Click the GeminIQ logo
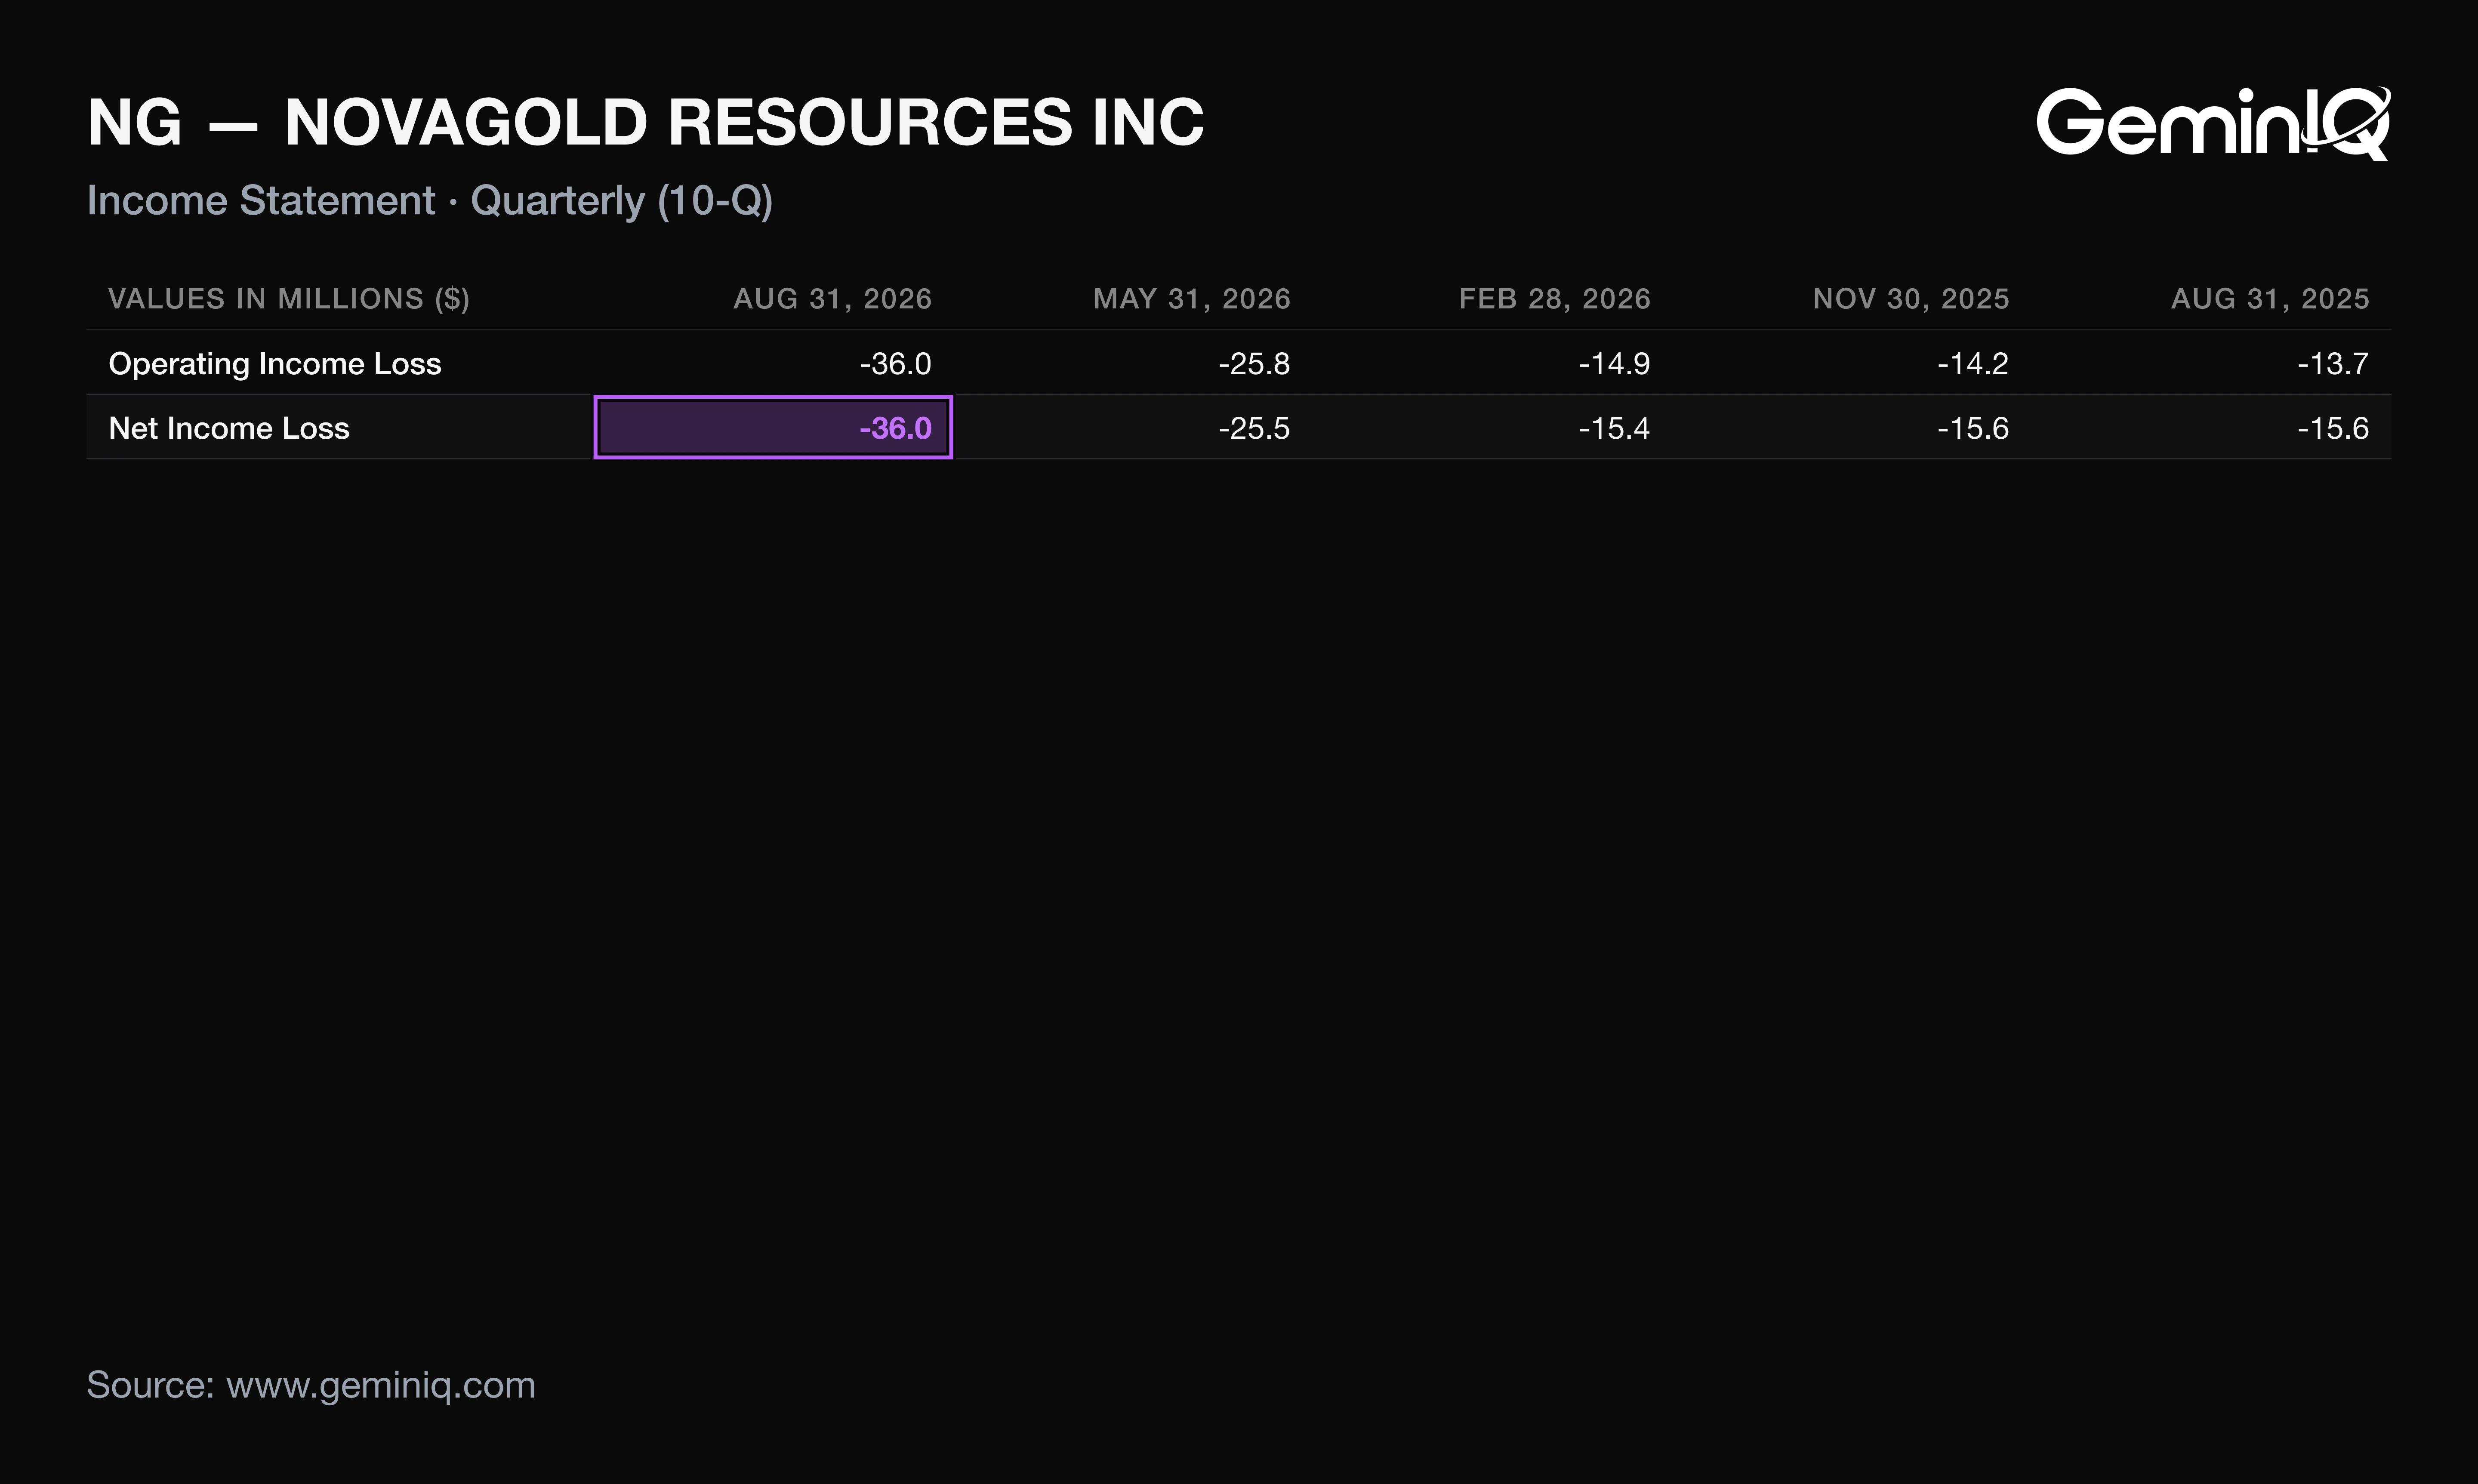The height and width of the screenshot is (1484, 2478). 2213,123
